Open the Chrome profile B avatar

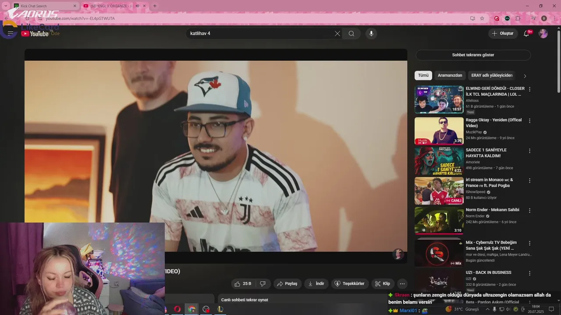click(x=544, y=18)
